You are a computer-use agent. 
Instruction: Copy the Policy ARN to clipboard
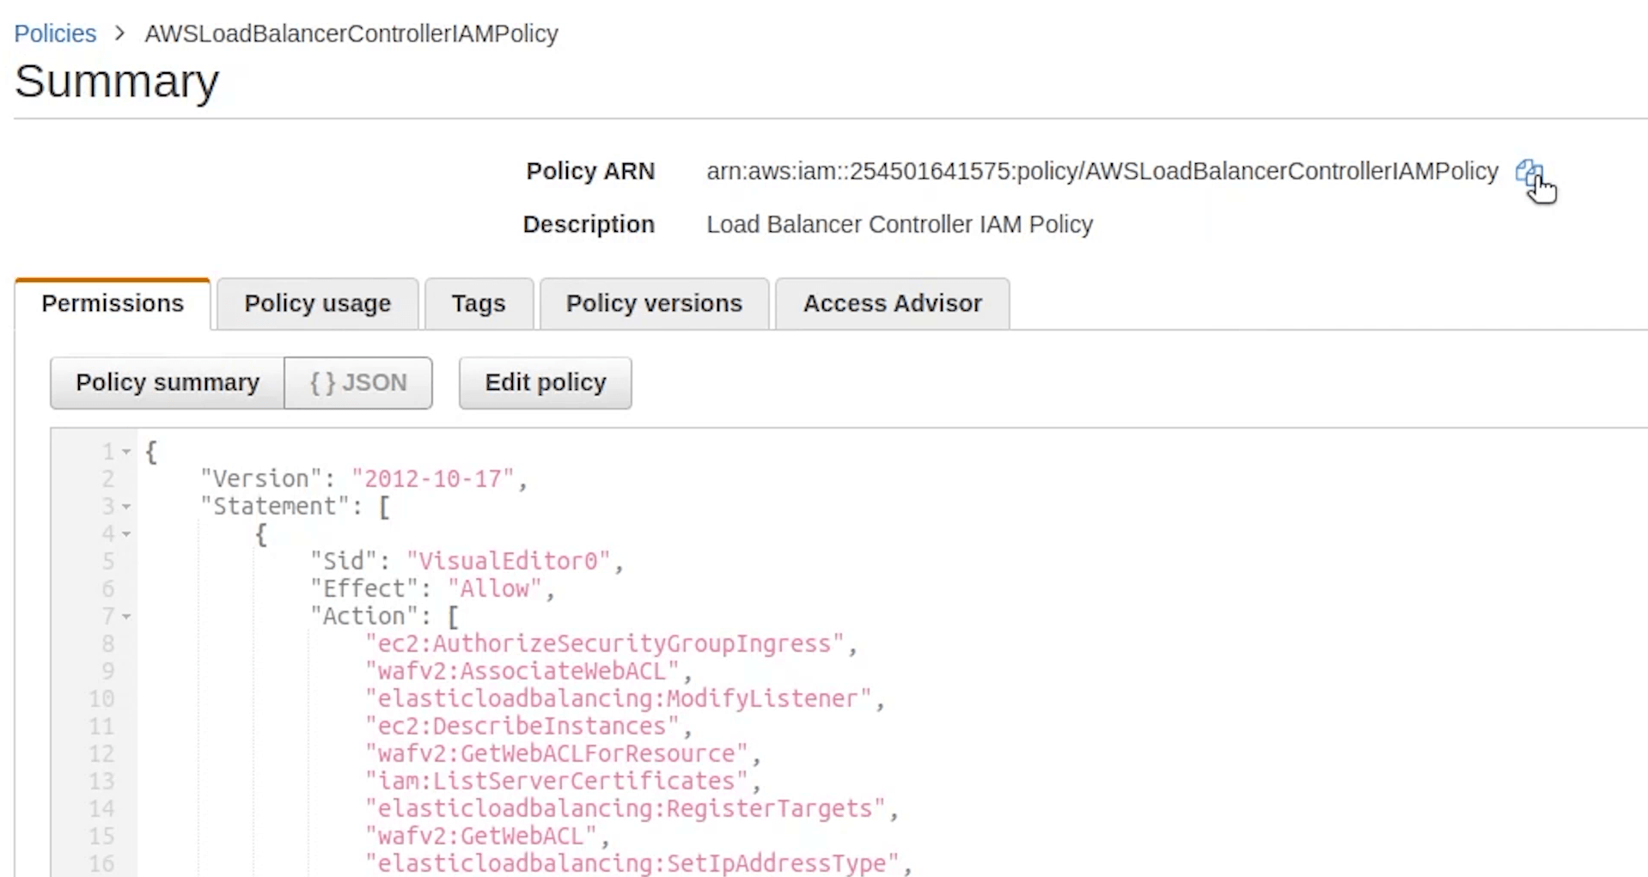pyautogui.click(x=1528, y=172)
